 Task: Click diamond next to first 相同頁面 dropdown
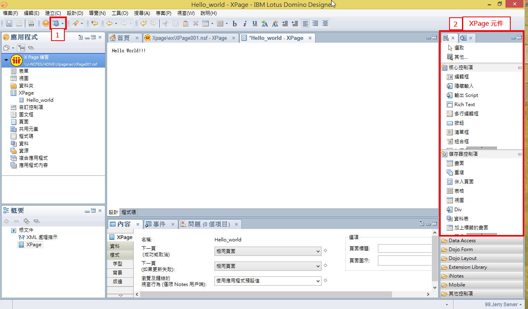[x=325, y=251]
